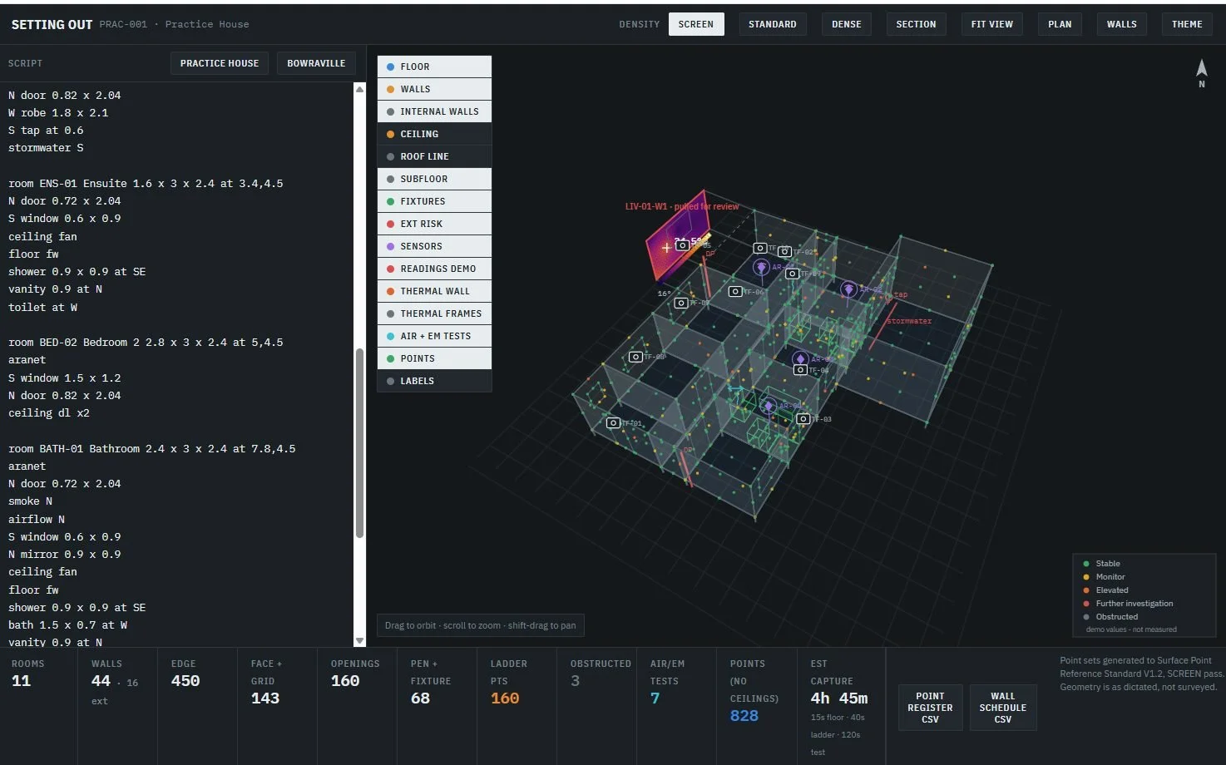Viewport: 1226px width, 765px height.
Task: Hide the Fixtures layer
Action: [x=434, y=201]
